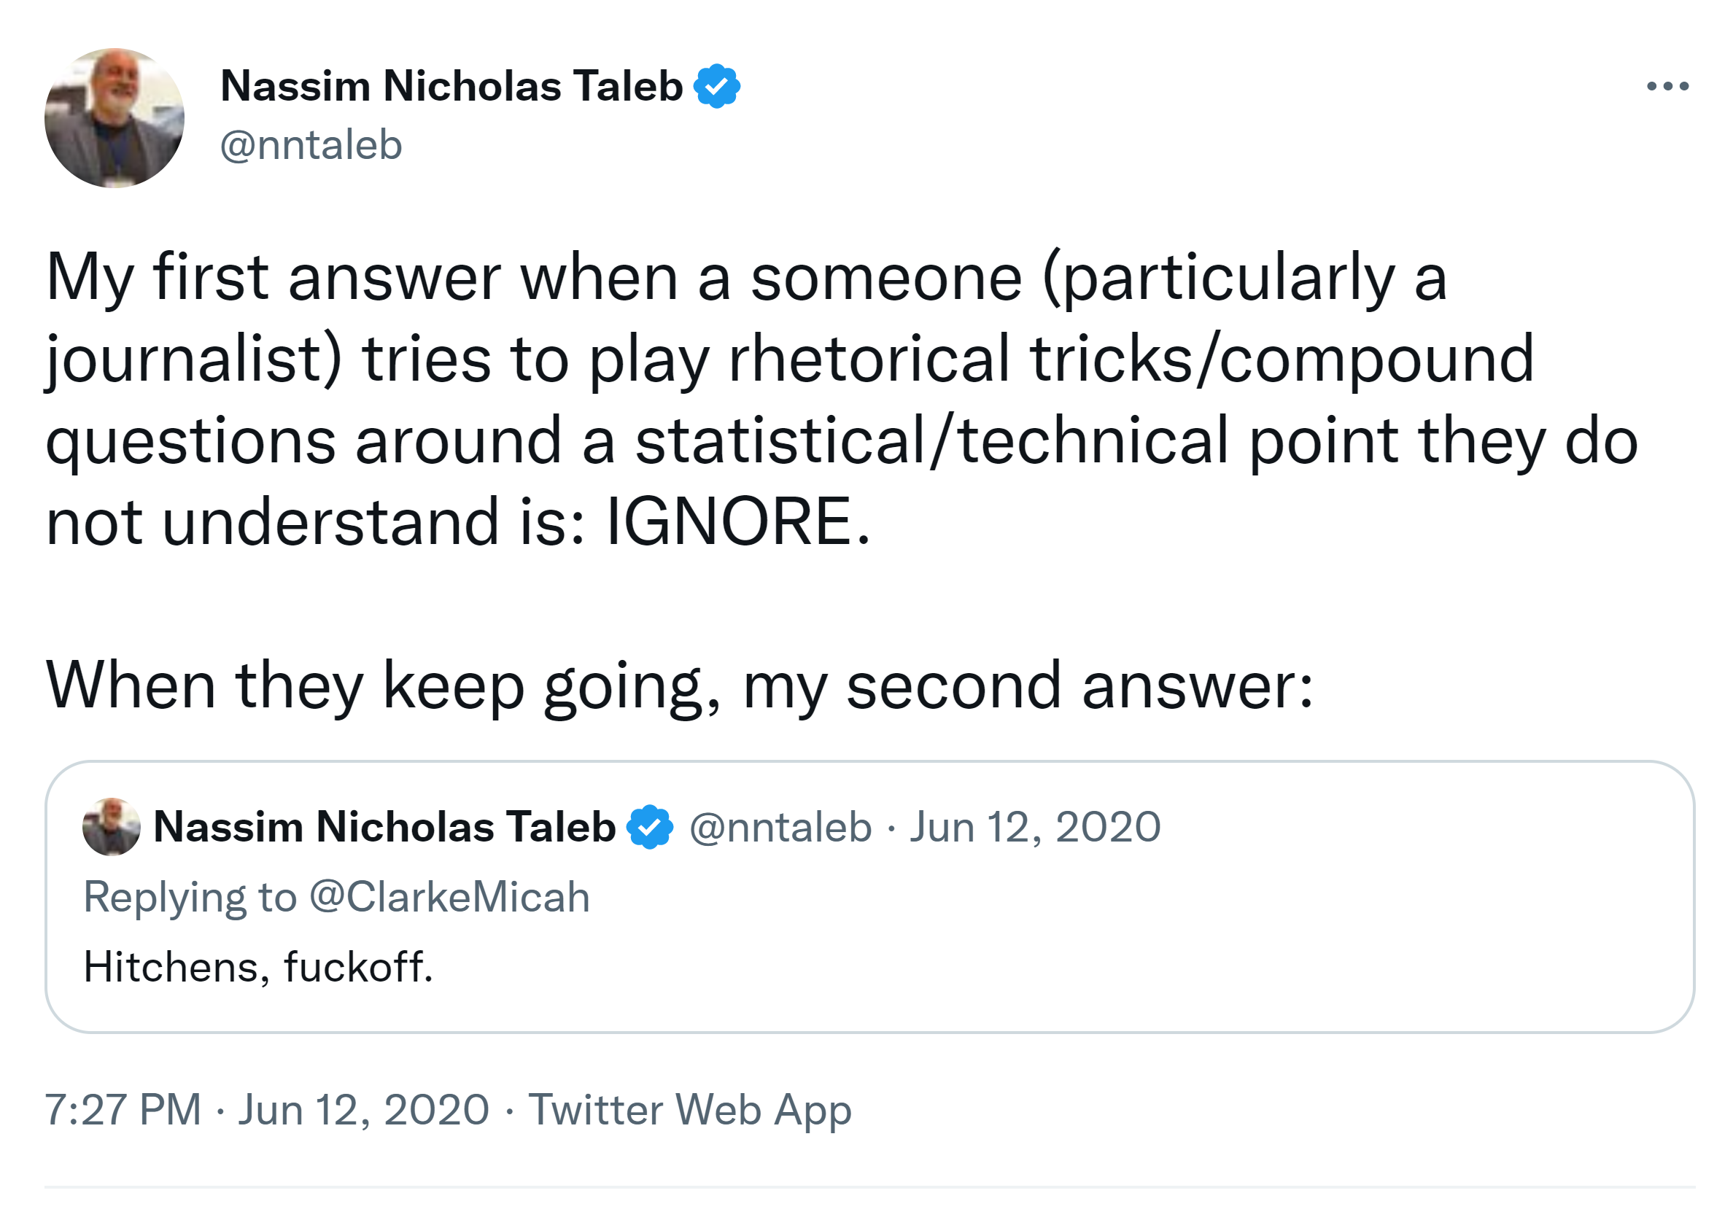Click the Jun 12, 2020 date beside 7:27 PM
Screen dimensions: 1733x1220
click(364, 1110)
